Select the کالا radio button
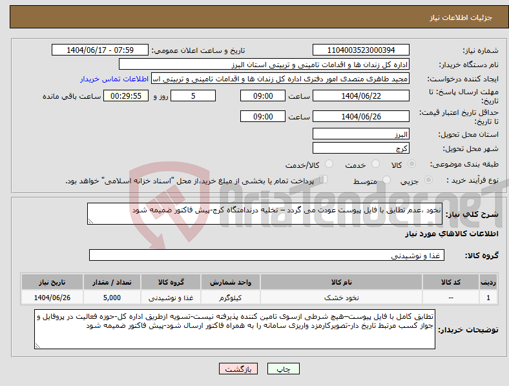 (411, 164)
